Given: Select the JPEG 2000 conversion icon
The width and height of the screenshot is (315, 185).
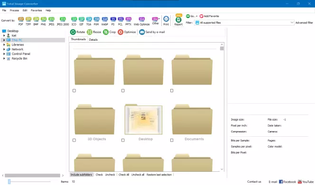Looking at the screenshot, I should (x=63, y=19).
